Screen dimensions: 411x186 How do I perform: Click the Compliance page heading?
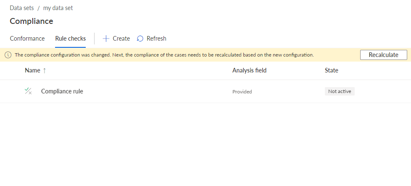coord(32,21)
